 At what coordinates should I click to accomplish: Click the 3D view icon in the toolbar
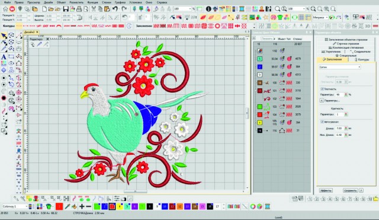pos(368,25)
